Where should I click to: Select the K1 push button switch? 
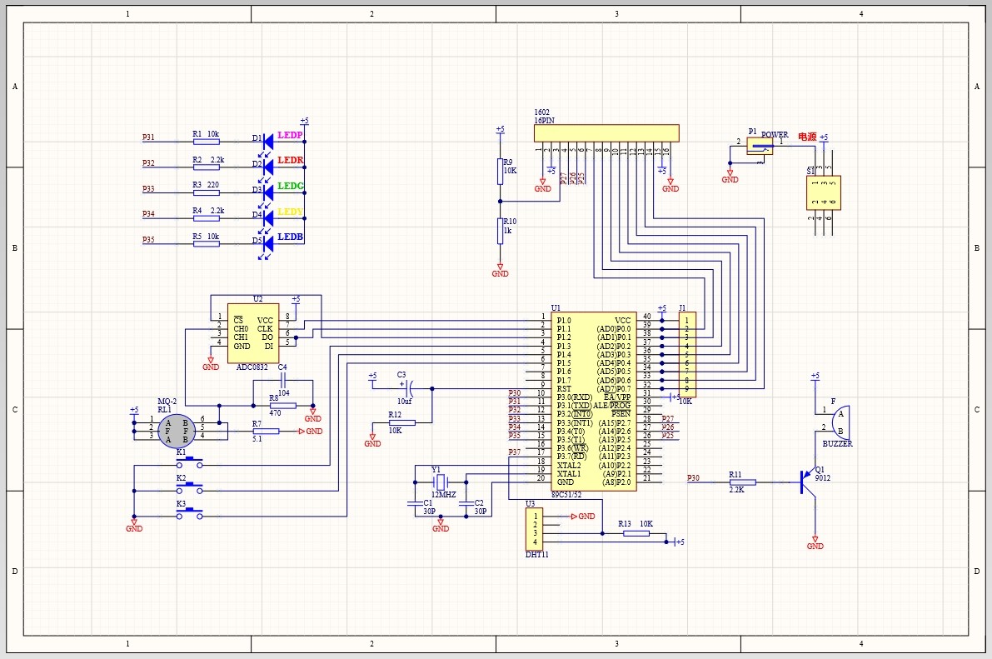[189, 462]
